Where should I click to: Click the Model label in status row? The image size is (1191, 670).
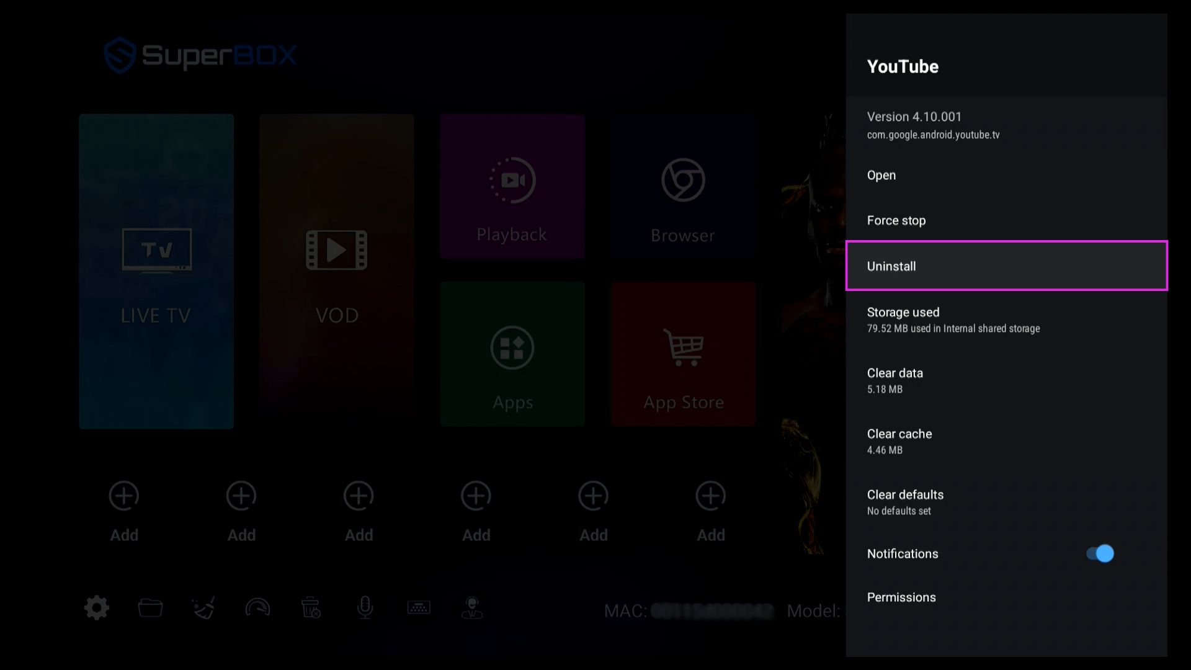pyautogui.click(x=813, y=611)
